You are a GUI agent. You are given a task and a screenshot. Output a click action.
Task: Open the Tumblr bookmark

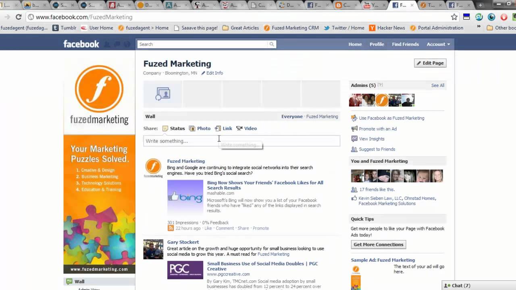(x=64, y=28)
